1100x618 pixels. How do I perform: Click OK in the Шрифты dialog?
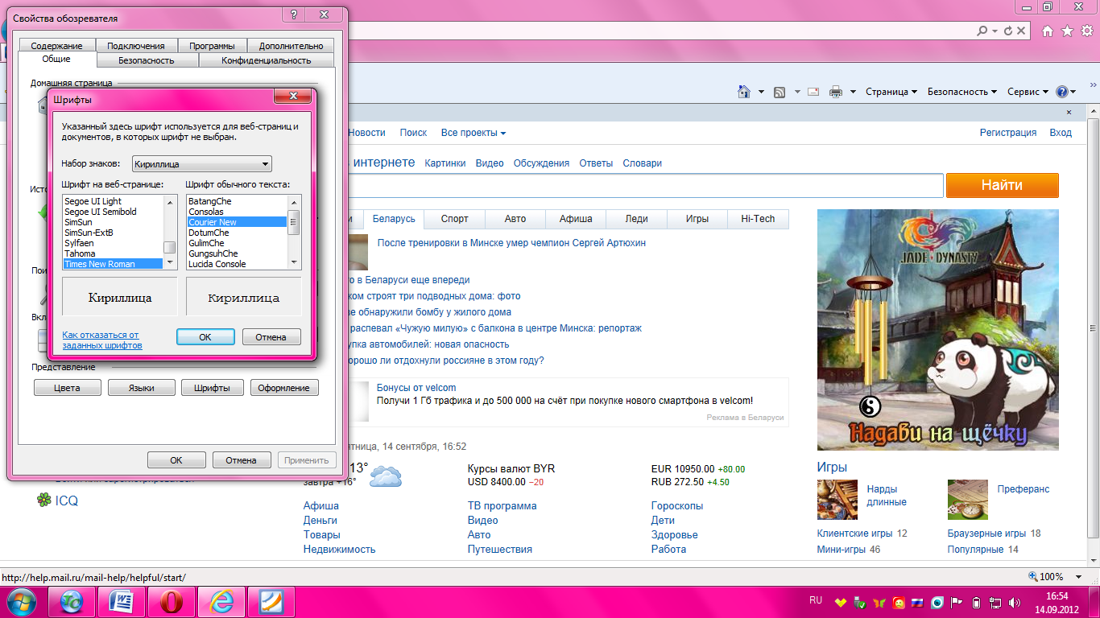point(205,337)
